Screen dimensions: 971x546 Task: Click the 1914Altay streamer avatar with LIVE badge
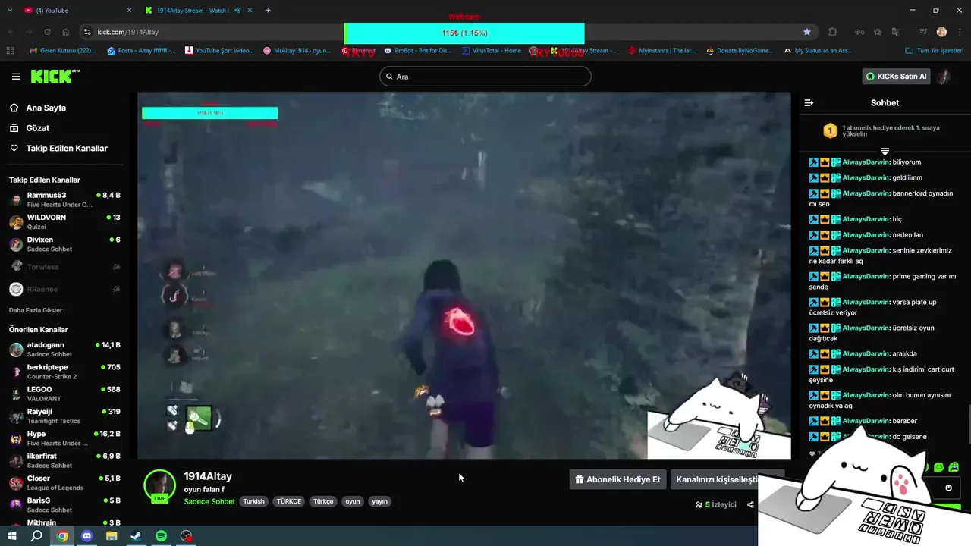click(x=159, y=485)
